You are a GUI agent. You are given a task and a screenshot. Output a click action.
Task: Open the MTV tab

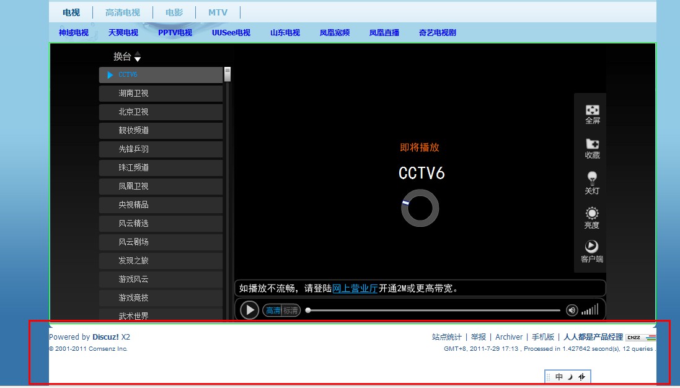(x=218, y=12)
